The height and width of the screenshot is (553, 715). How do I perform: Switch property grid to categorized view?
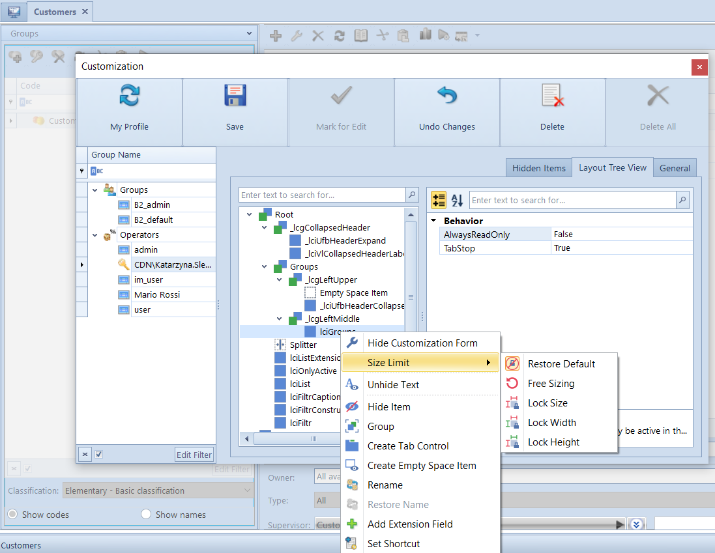pos(439,200)
